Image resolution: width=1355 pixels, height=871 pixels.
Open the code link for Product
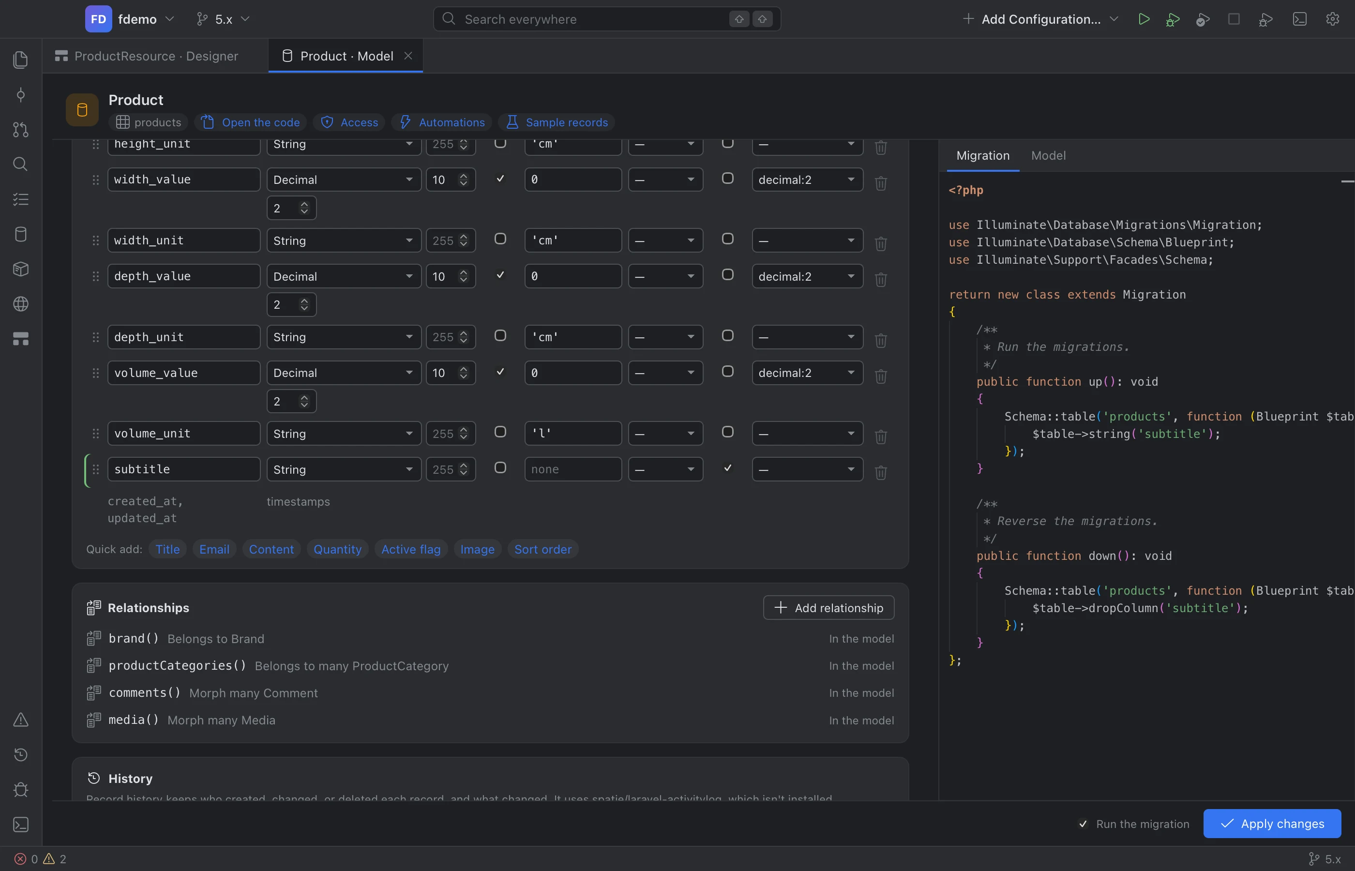(x=251, y=122)
